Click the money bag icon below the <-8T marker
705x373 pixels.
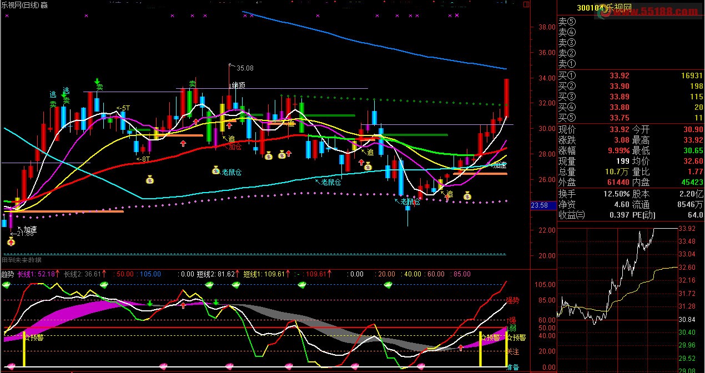click(149, 179)
